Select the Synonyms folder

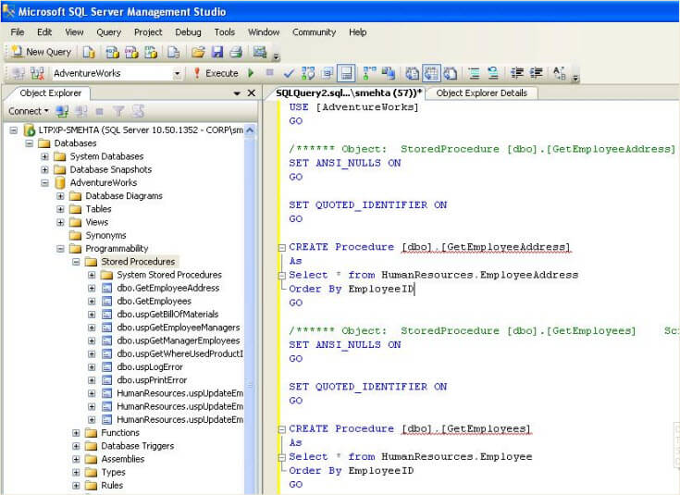105,236
